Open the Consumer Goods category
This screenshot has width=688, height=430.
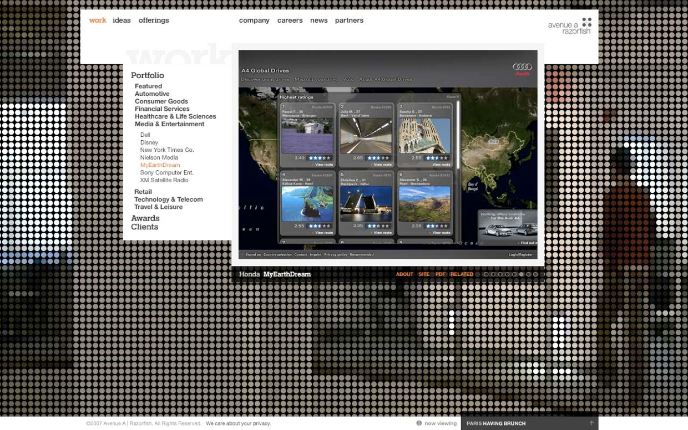161,101
